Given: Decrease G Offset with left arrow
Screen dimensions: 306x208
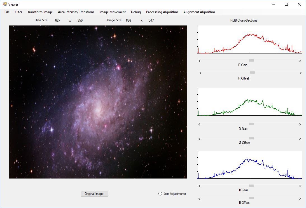Looking at the screenshot, I should [199, 139].
